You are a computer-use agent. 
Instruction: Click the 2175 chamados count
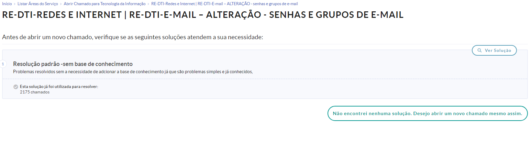[x=35, y=92]
